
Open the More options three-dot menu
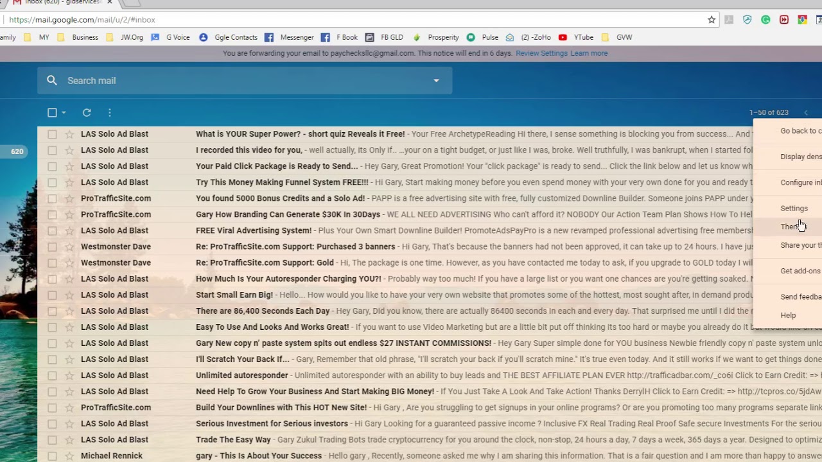[110, 112]
